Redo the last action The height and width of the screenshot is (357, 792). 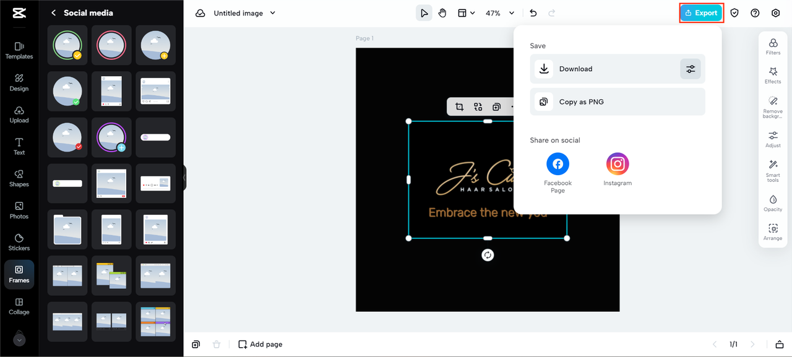point(552,13)
